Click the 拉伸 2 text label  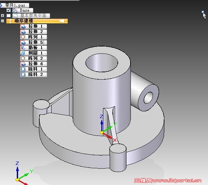tap(36, 32)
